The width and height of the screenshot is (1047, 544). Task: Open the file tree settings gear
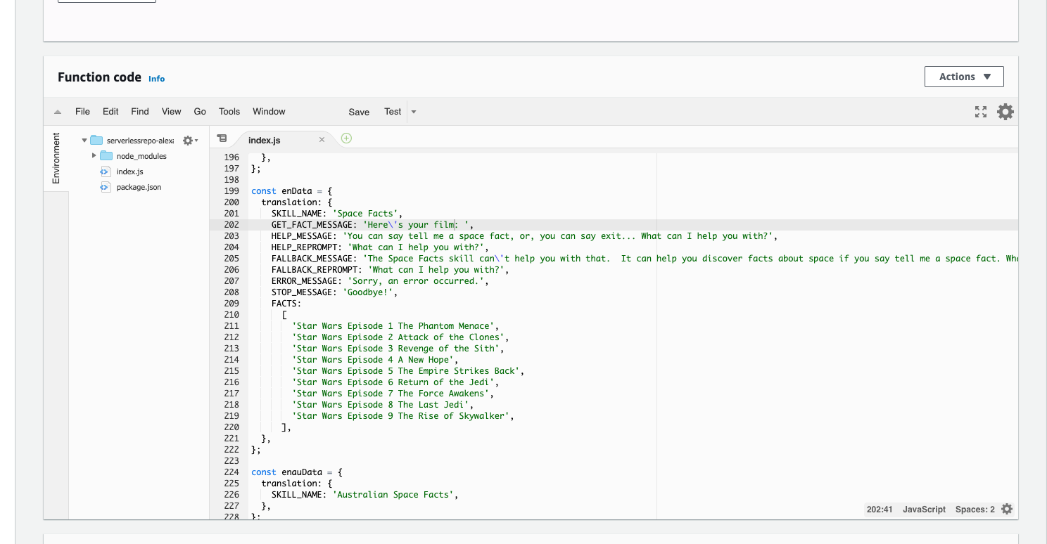190,141
